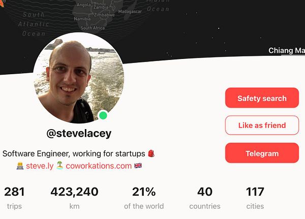
Task: Click the green online status dot
Action: 103,115
